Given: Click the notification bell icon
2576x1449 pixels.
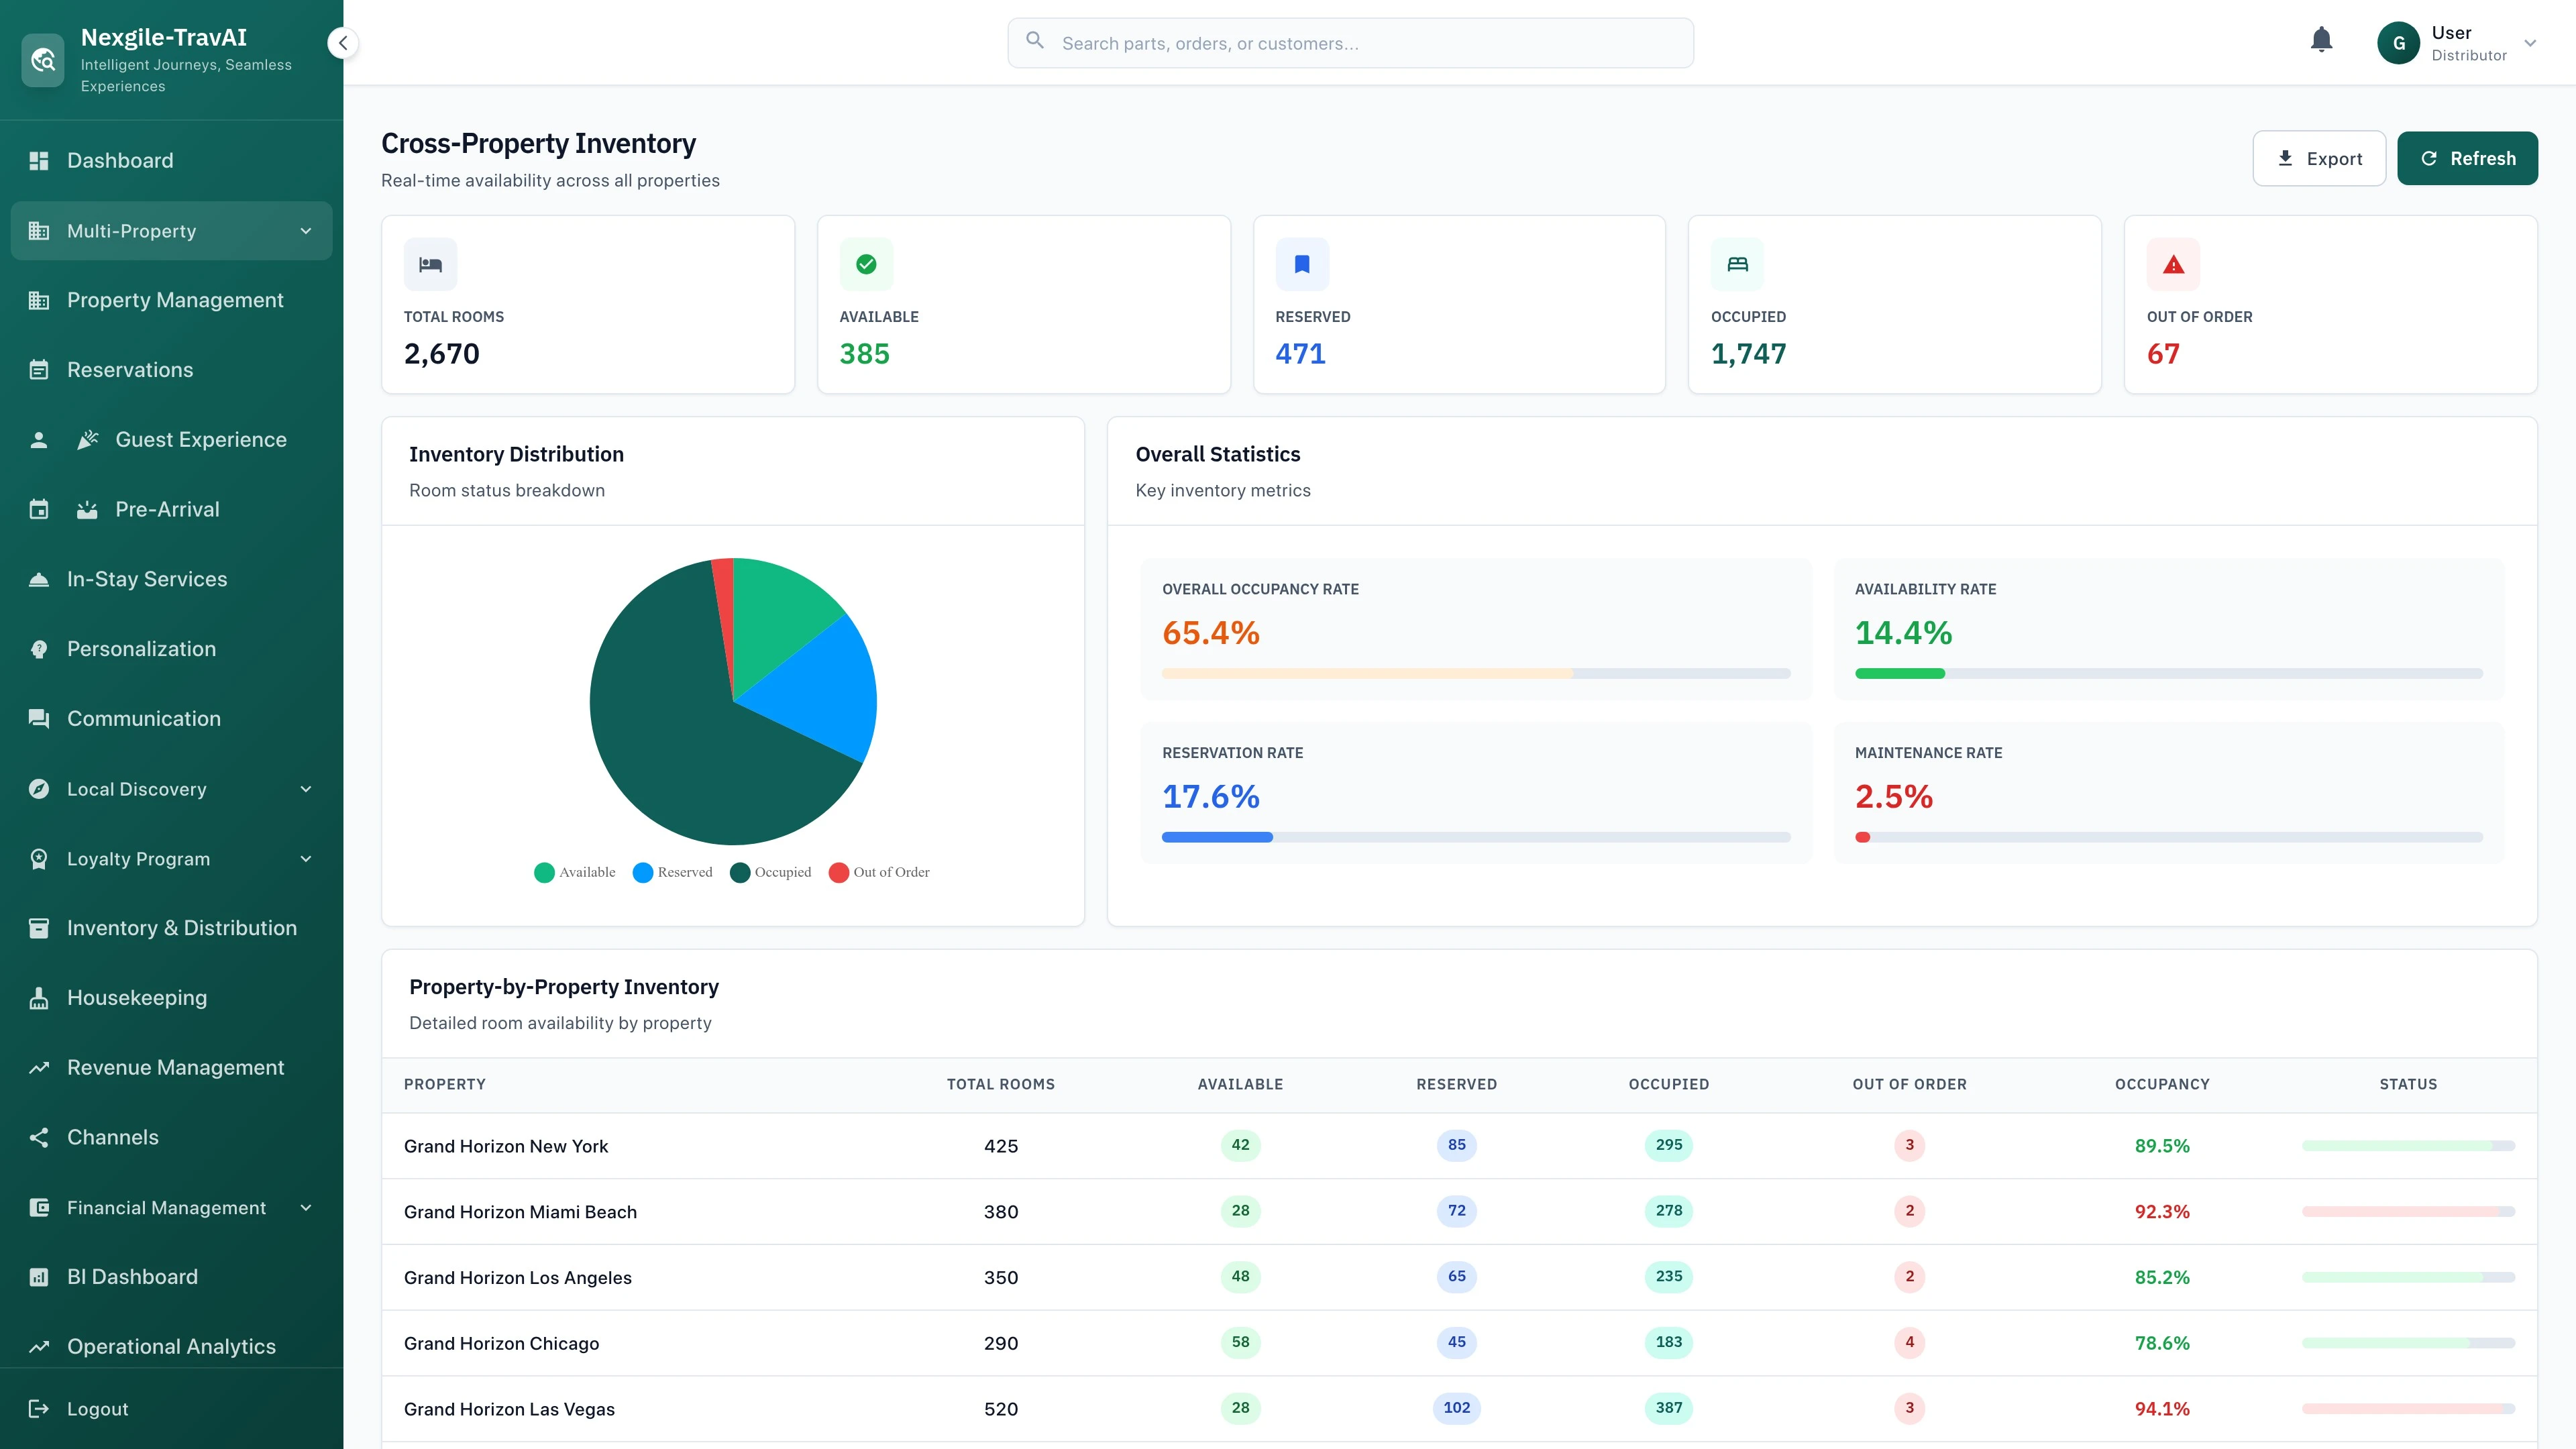Looking at the screenshot, I should click(2321, 40).
